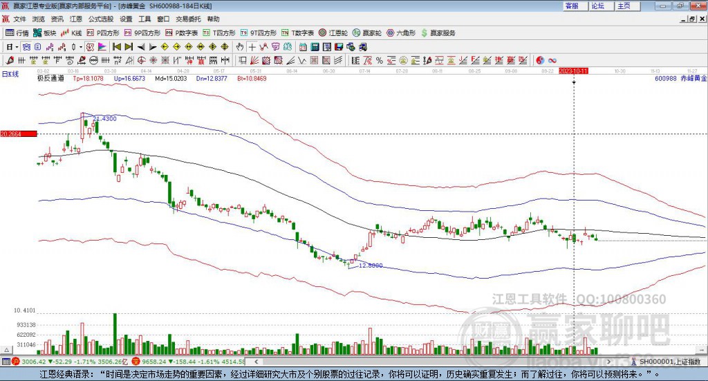Image resolution: width=708 pixels, height=381 pixels.
Task: Click the 深 Shenzhen index status icon
Action: 136,362
